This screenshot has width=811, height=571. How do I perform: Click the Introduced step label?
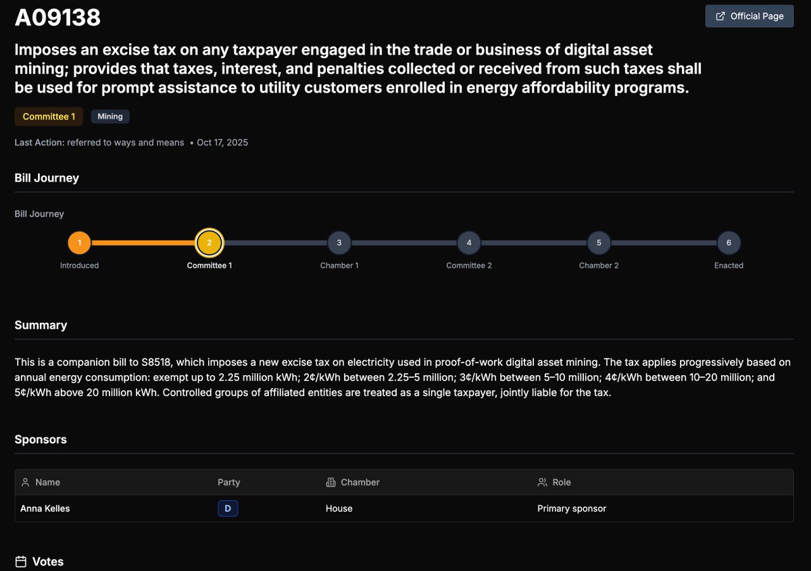click(x=79, y=265)
